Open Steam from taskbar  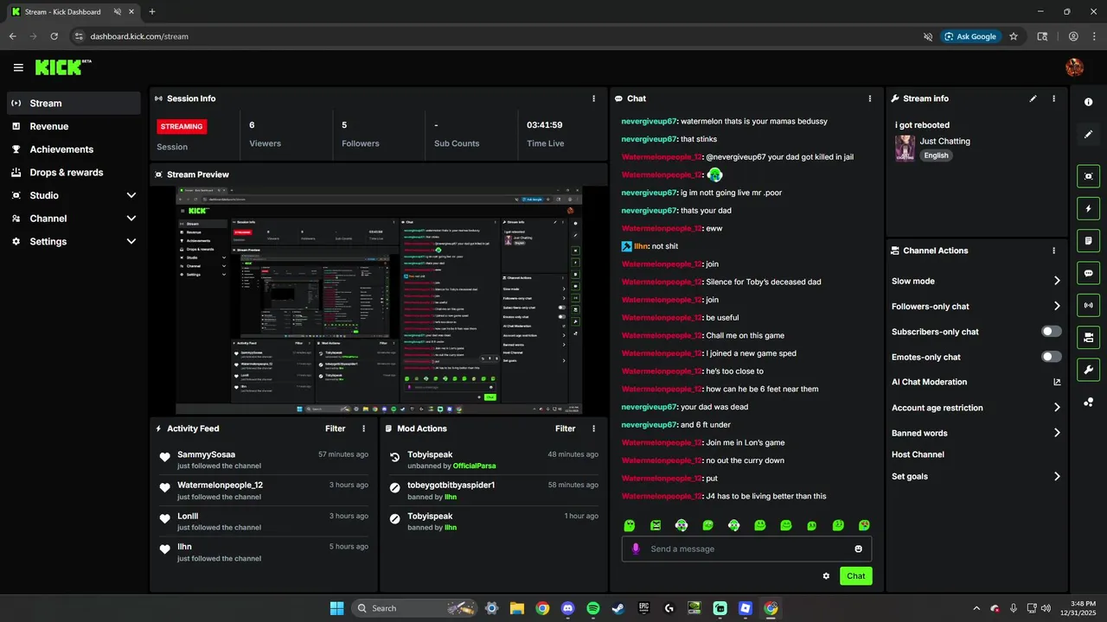coord(618,608)
